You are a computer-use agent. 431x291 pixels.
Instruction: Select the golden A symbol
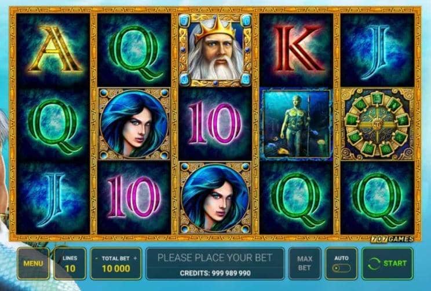coord(54,50)
